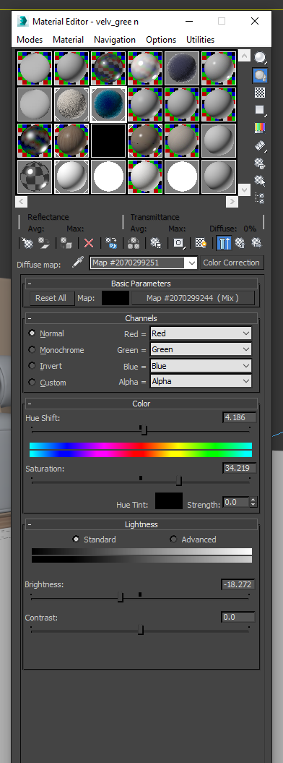Click the Make Unique icon

pyautogui.click(x=134, y=243)
